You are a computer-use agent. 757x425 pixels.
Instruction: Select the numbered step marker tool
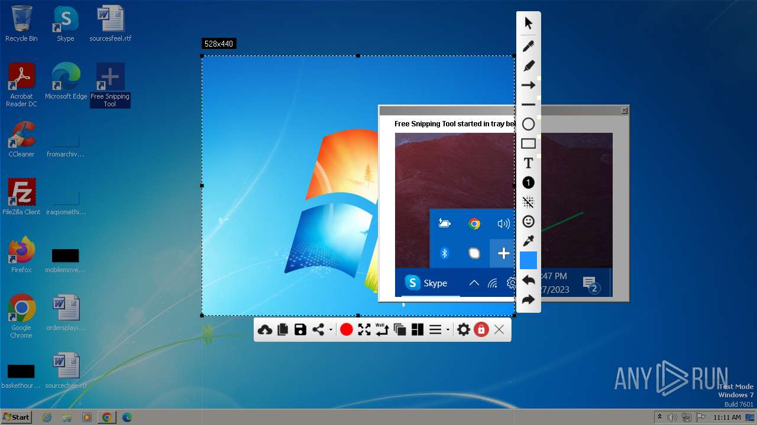pos(528,182)
